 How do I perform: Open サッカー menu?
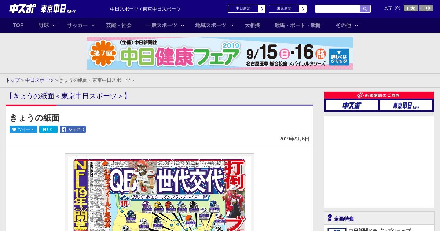coord(77,25)
